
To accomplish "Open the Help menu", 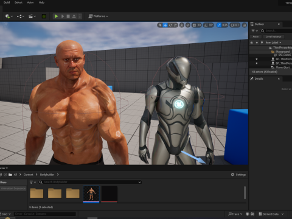I will point(41,2).
